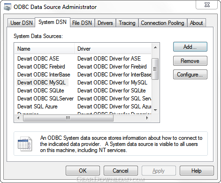The image size is (221, 183).
Task: Select the Connection Pooling tab
Action: (x=162, y=23)
